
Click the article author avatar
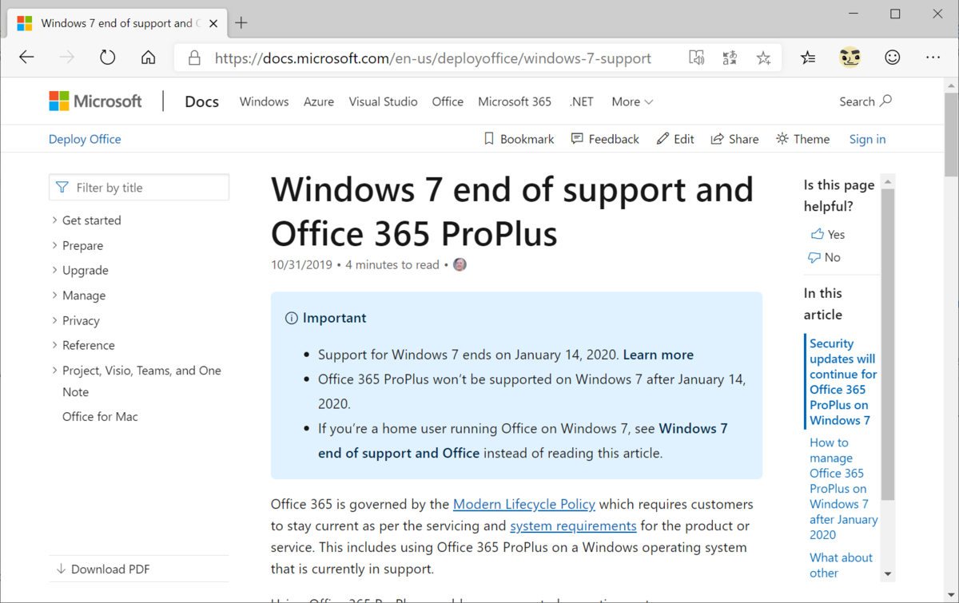click(x=460, y=264)
